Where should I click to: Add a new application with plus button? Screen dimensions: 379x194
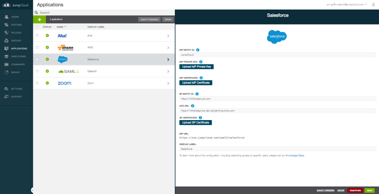click(x=39, y=19)
